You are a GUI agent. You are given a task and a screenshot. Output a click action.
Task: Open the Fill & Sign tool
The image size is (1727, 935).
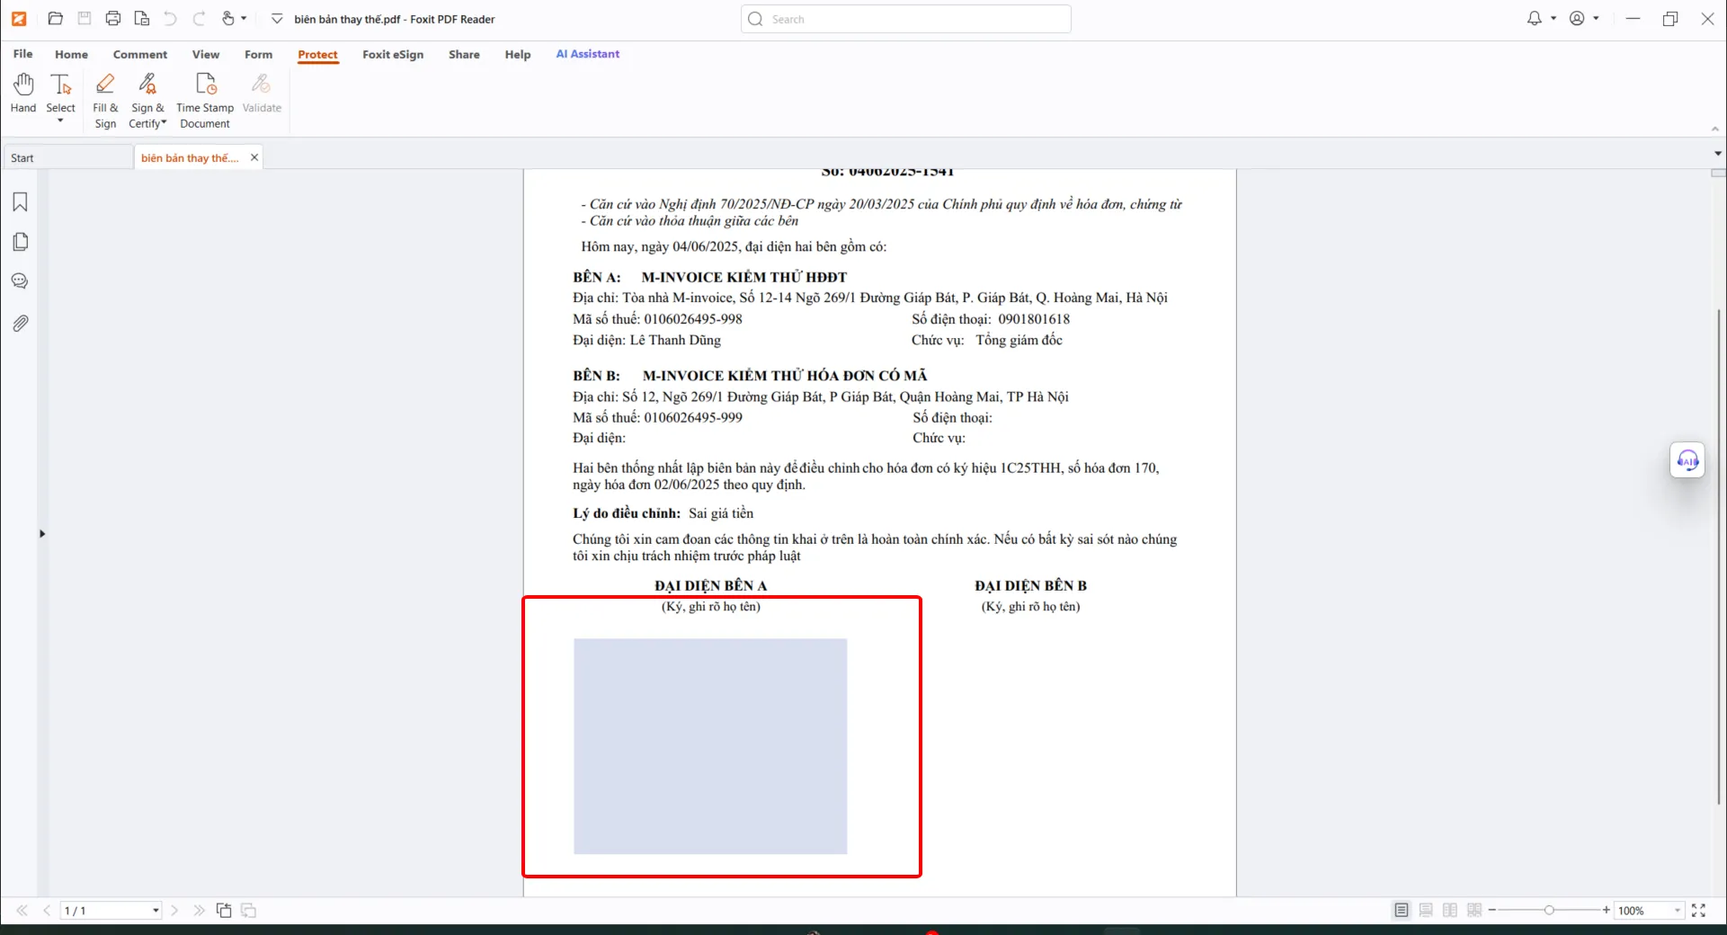tap(105, 101)
